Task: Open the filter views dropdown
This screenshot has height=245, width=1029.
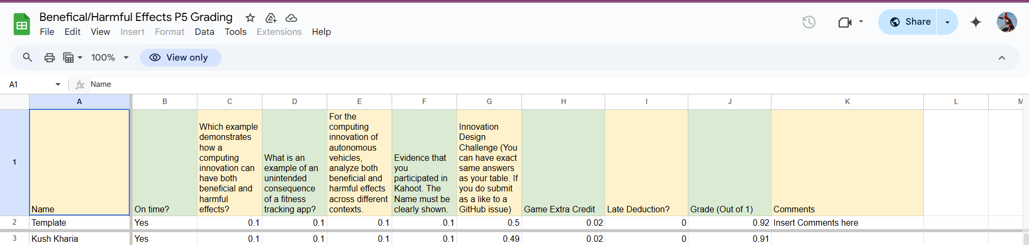Action: (x=73, y=57)
